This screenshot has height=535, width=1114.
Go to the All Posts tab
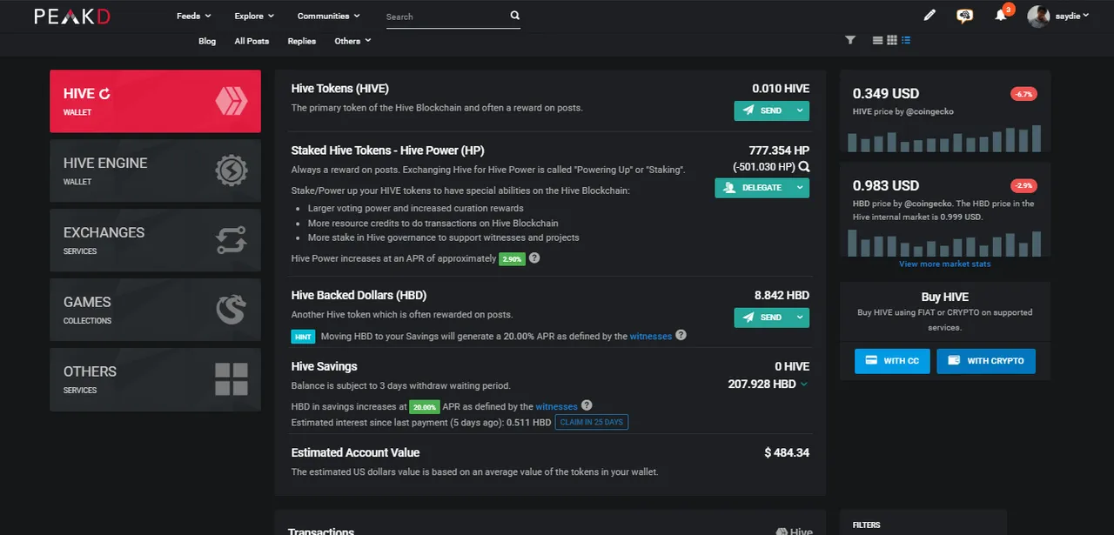coord(252,41)
